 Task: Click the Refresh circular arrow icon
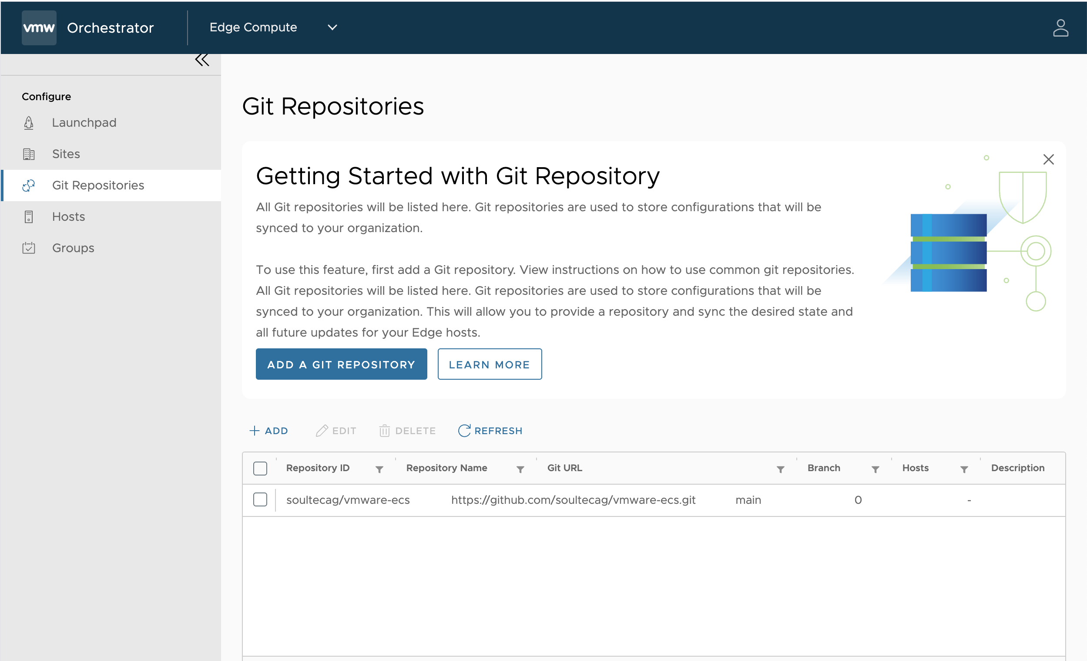pos(463,430)
